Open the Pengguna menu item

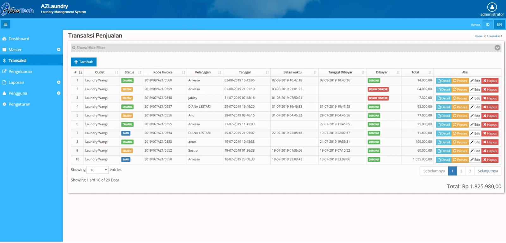pyautogui.click(x=18, y=93)
